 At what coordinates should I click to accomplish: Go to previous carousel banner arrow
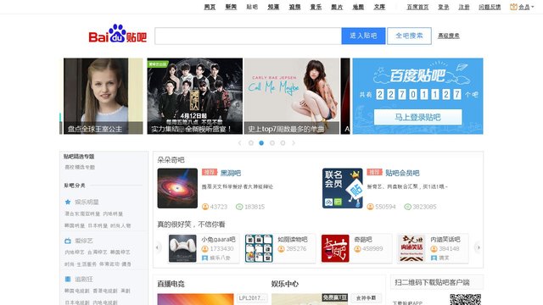coord(239,143)
